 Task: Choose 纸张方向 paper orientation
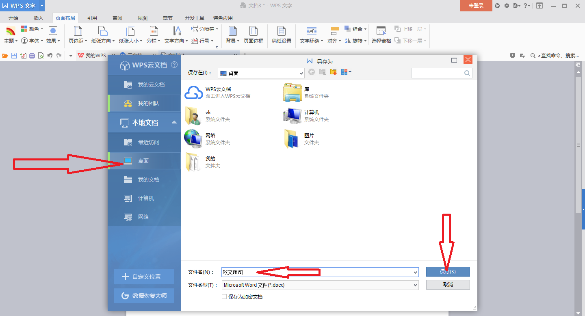tap(102, 35)
